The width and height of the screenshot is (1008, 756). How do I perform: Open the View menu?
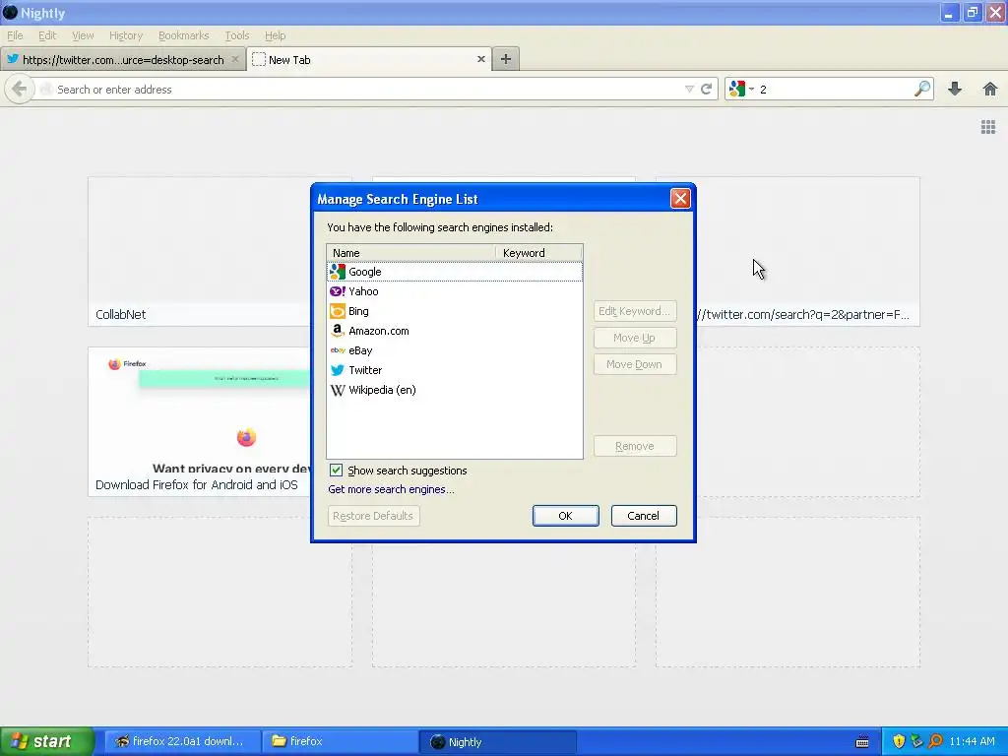pos(83,35)
